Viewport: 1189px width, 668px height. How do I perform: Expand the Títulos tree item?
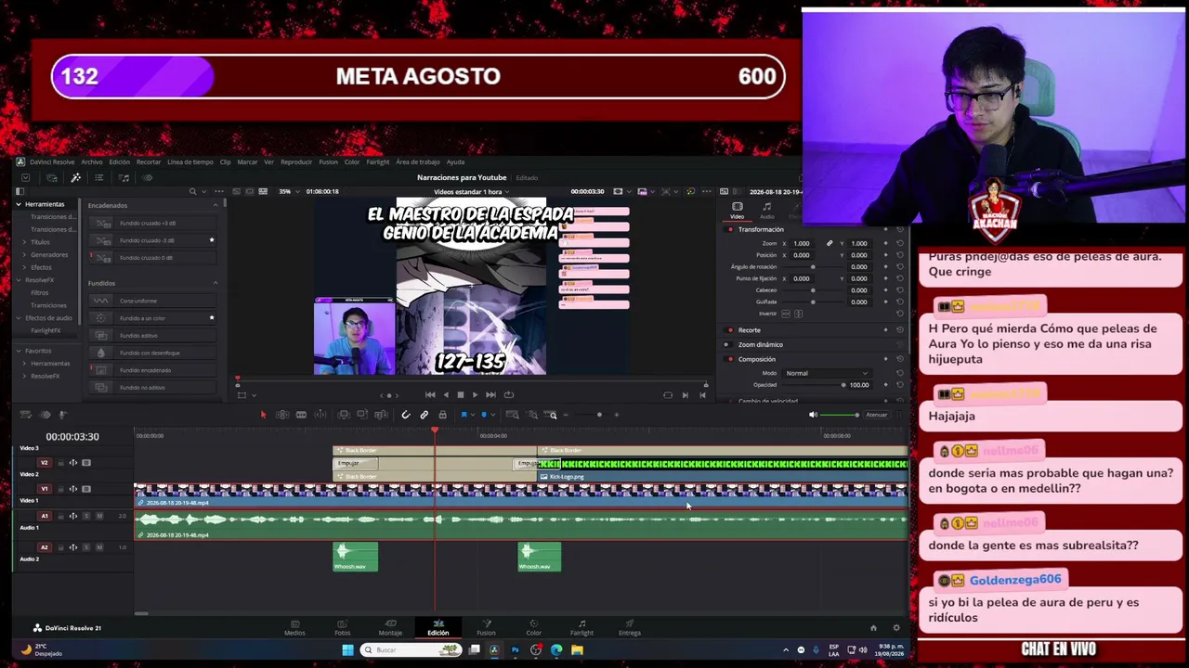[24, 242]
